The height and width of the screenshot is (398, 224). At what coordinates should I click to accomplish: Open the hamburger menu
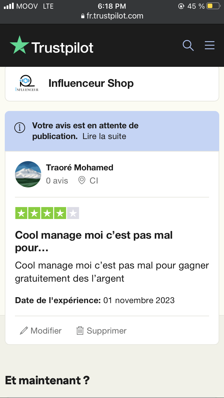pyautogui.click(x=210, y=45)
